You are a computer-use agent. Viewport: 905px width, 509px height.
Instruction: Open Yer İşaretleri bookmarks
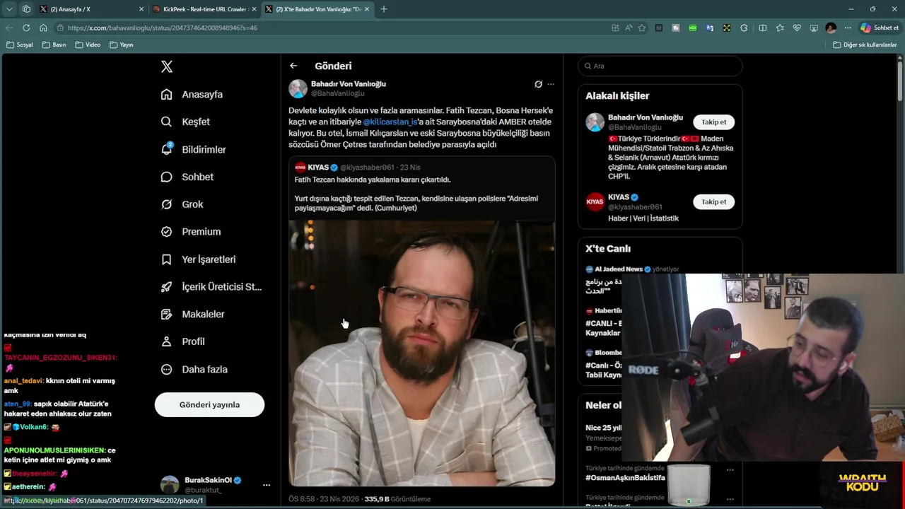[x=198, y=259]
